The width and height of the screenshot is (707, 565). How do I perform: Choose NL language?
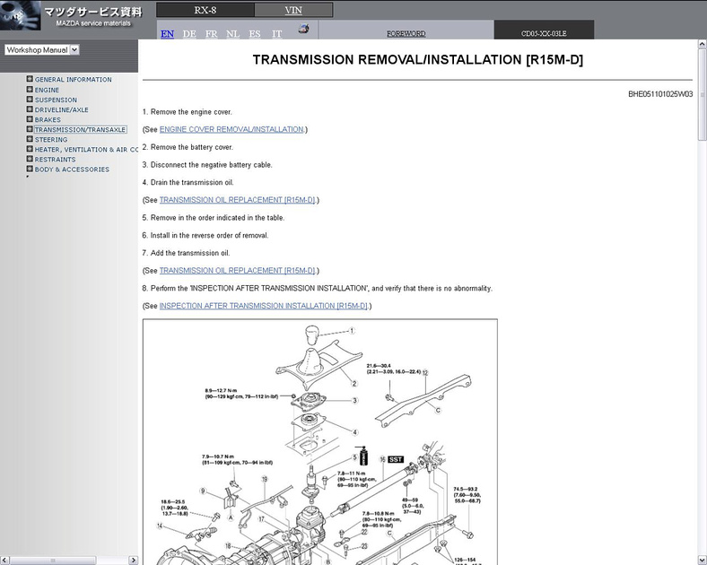coord(232,34)
